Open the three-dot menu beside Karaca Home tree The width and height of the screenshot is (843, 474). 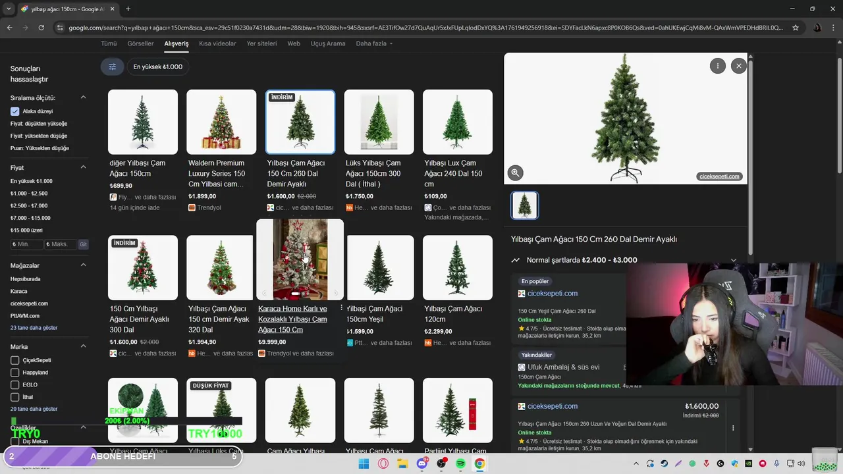pyautogui.click(x=341, y=307)
